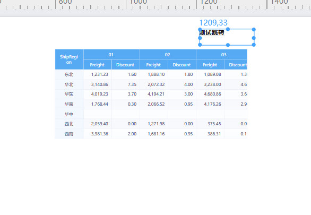Click top-center handle of selected text box

(228, 29)
